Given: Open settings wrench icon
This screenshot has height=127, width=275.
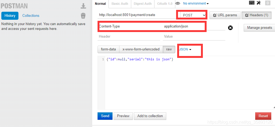Looking at the screenshot, I should (x=258, y=3).
